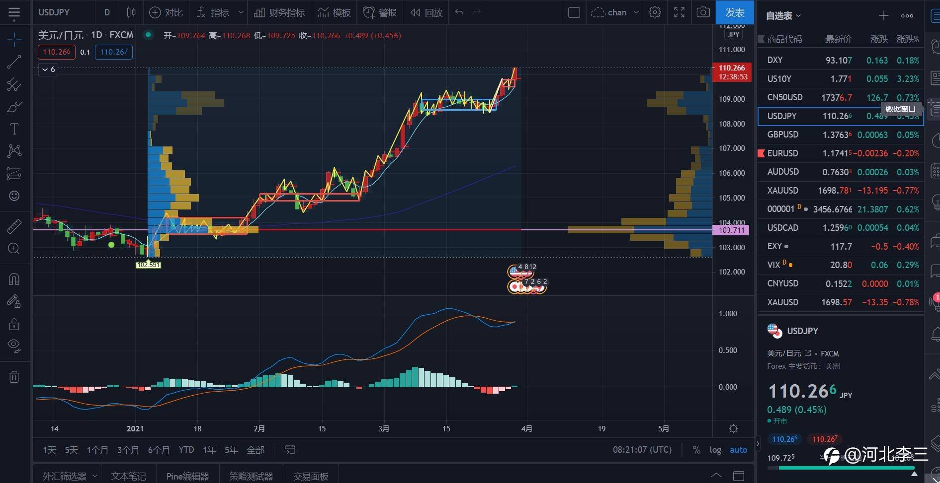Remove all drawings with trash icon
Image resolution: width=940 pixels, height=483 pixels.
tap(14, 377)
